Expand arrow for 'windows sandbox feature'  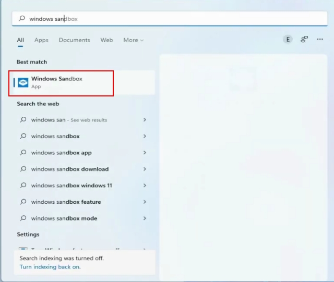145,202
